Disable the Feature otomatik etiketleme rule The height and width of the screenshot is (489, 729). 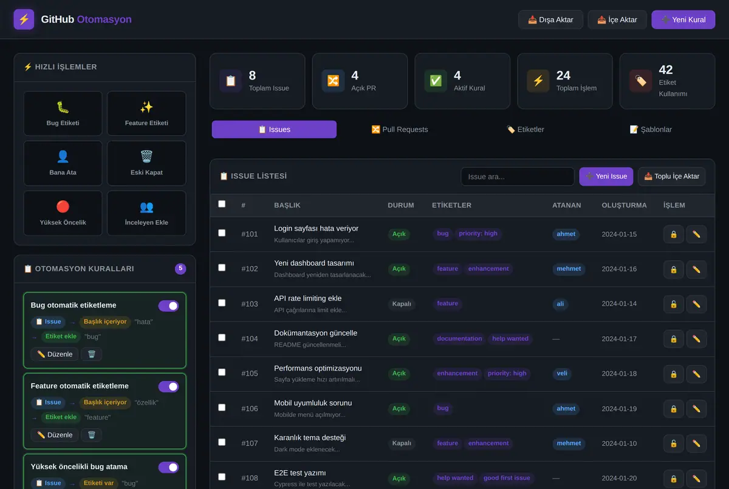(x=168, y=386)
